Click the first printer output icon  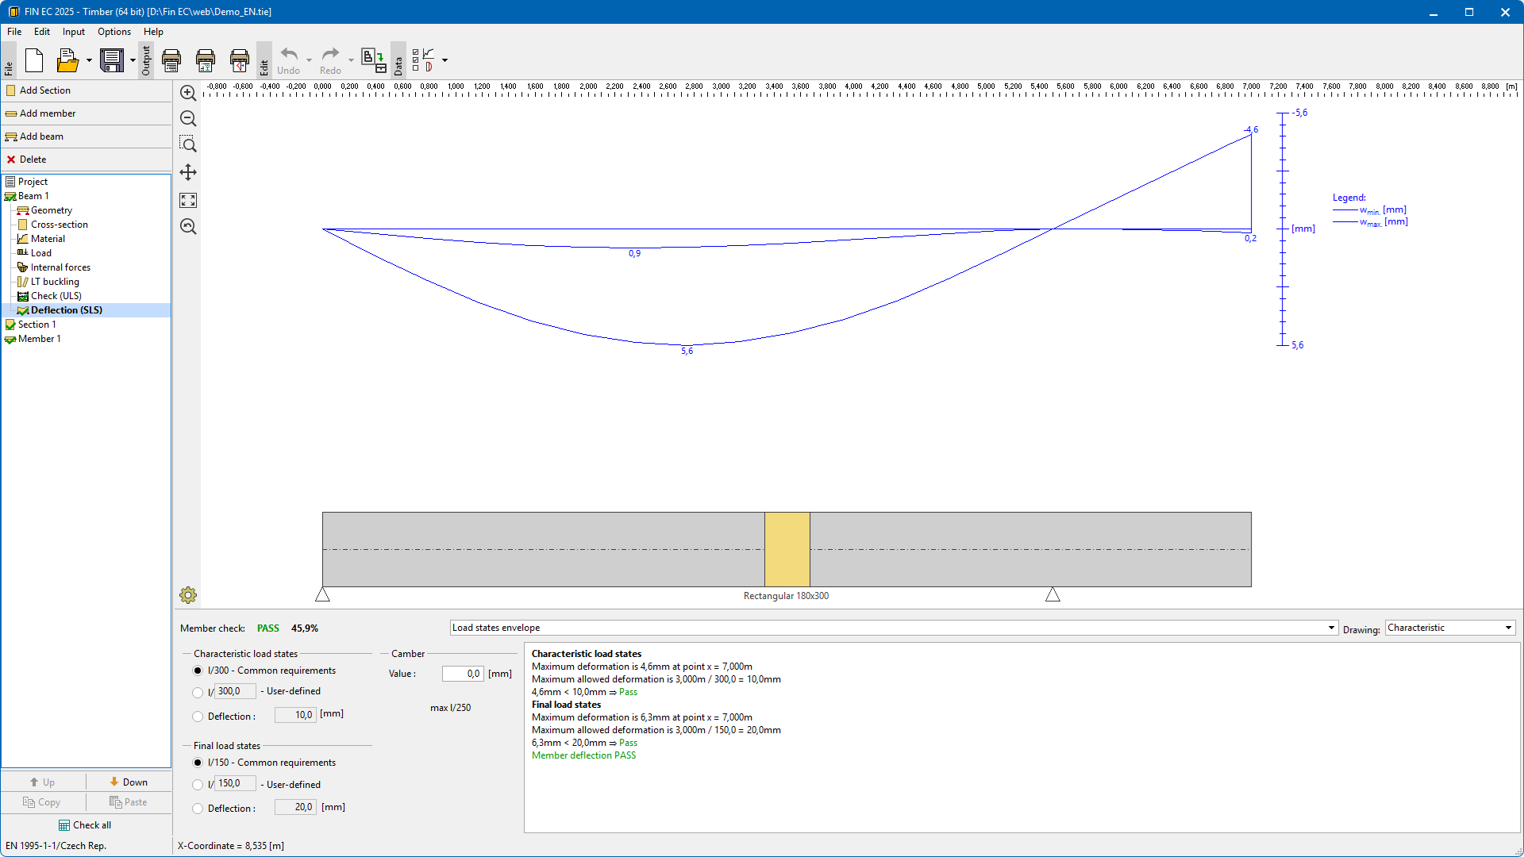171,60
